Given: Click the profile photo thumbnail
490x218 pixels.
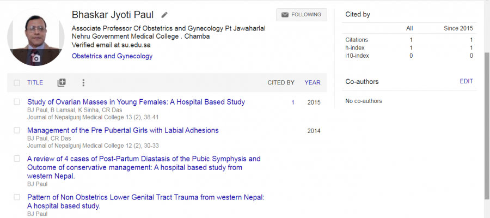Looking at the screenshot, I should [x=35, y=37].
